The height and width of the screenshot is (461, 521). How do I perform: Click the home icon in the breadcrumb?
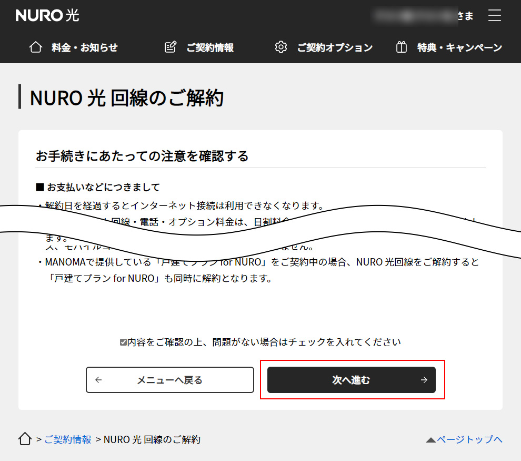pos(25,439)
